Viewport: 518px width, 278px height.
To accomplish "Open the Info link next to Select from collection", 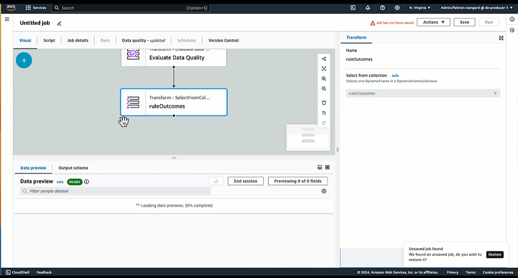I will tap(395, 76).
